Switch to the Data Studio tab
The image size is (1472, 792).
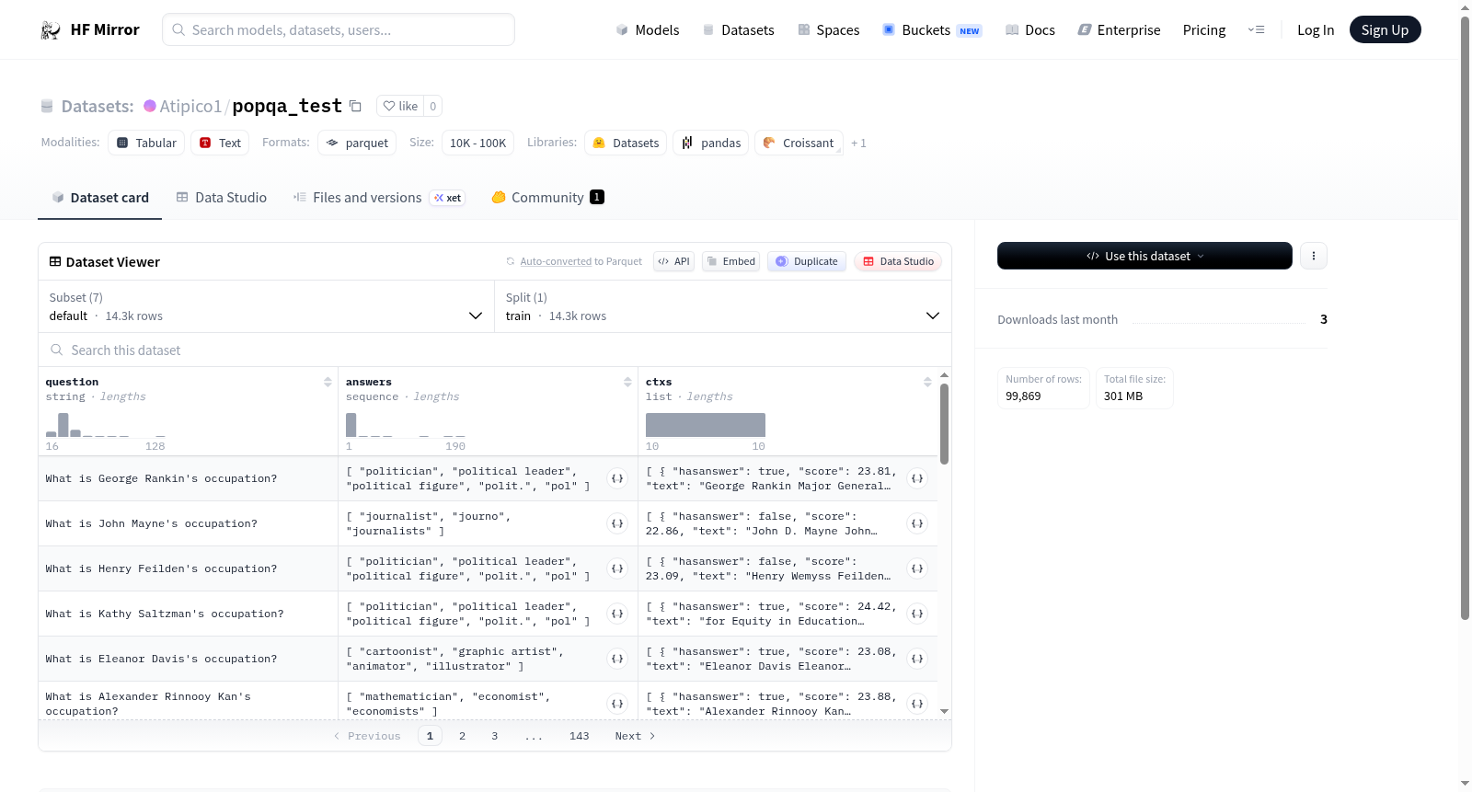pos(222,197)
